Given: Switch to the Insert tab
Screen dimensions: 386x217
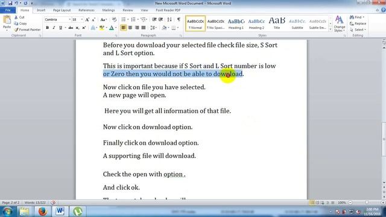Looking at the screenshot, I should point(41,10).
